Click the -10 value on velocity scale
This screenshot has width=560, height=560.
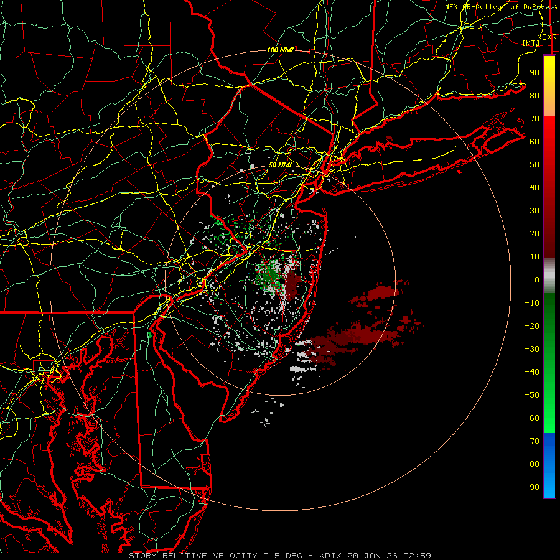point(532,303)
